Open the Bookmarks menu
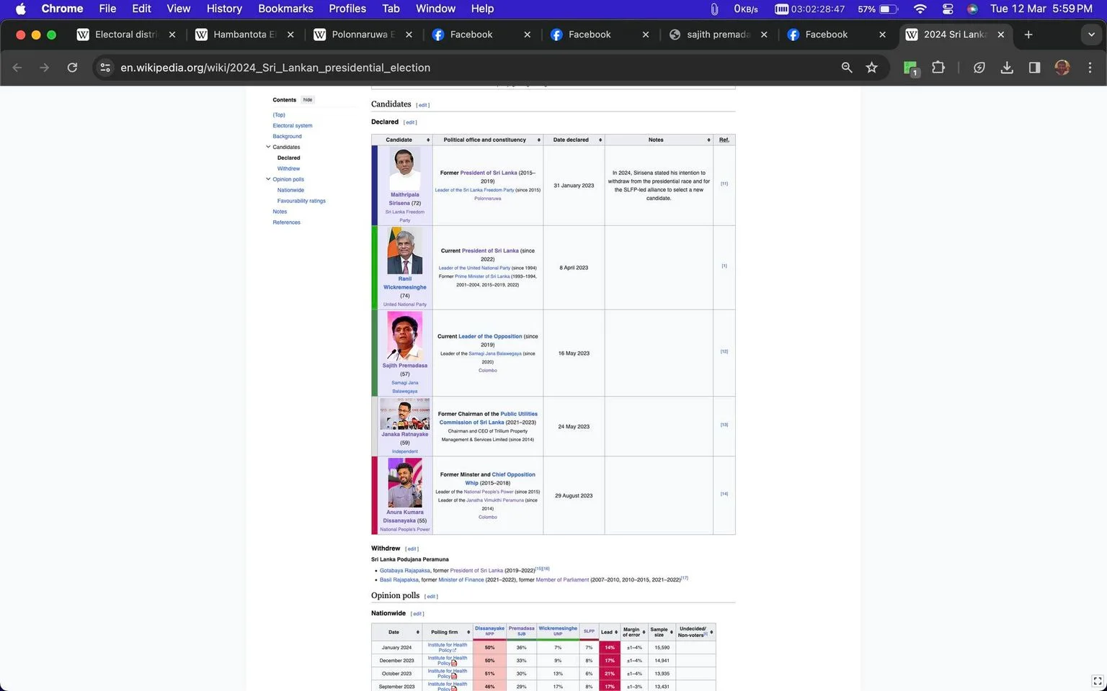 285,9
